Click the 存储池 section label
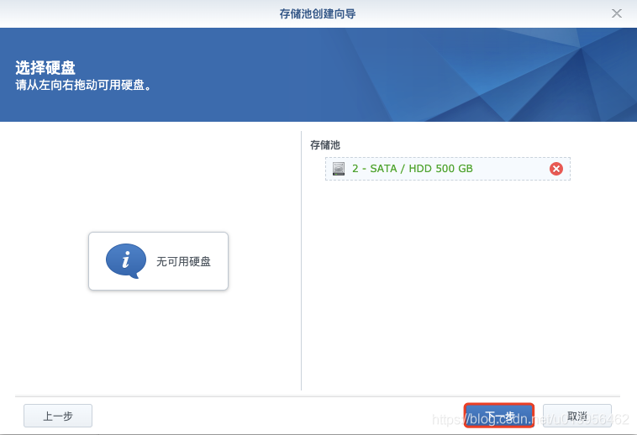Viewport: 637px width, 435px height. (x=325, y=145)
